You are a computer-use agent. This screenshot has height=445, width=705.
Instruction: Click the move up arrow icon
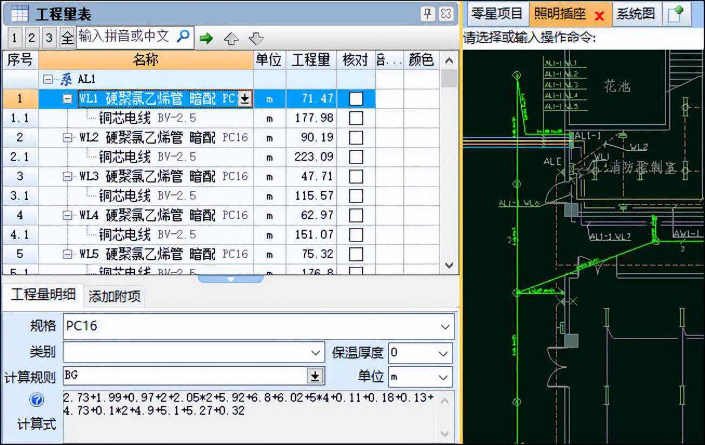point(231,39)
